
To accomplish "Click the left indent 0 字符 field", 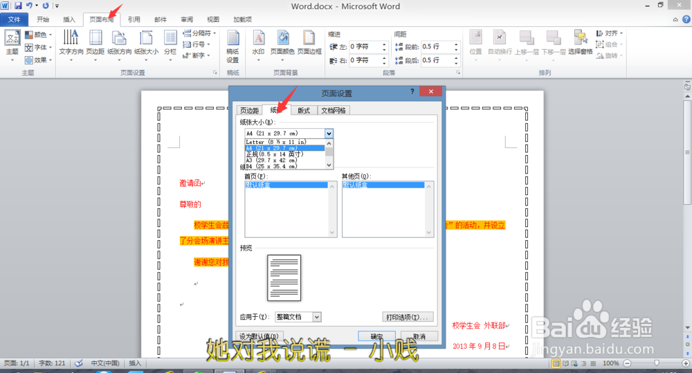I will coord(365,46).
